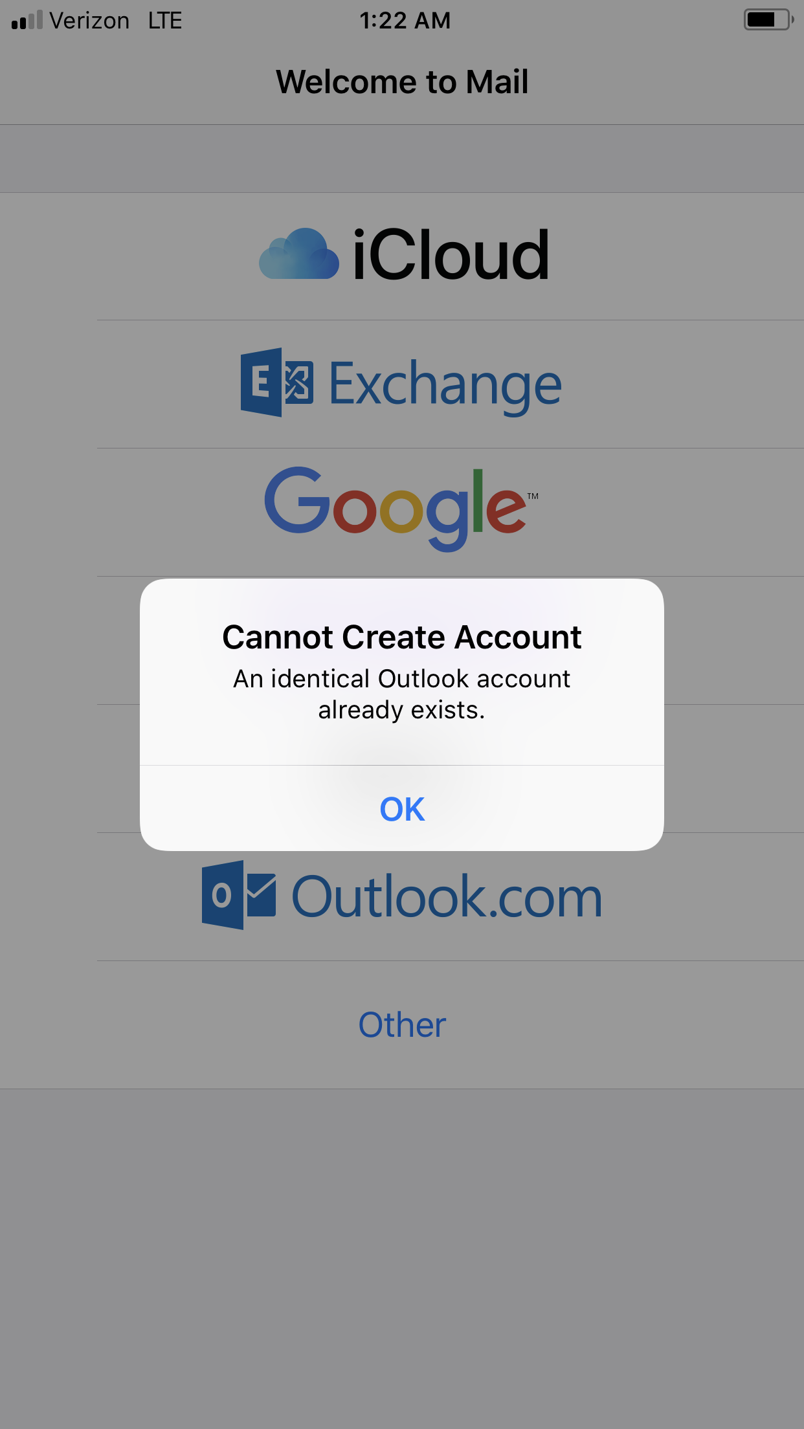804x1429 pixels.
Task: Tap the Welcome to Mail title
Action: (402, 82)
